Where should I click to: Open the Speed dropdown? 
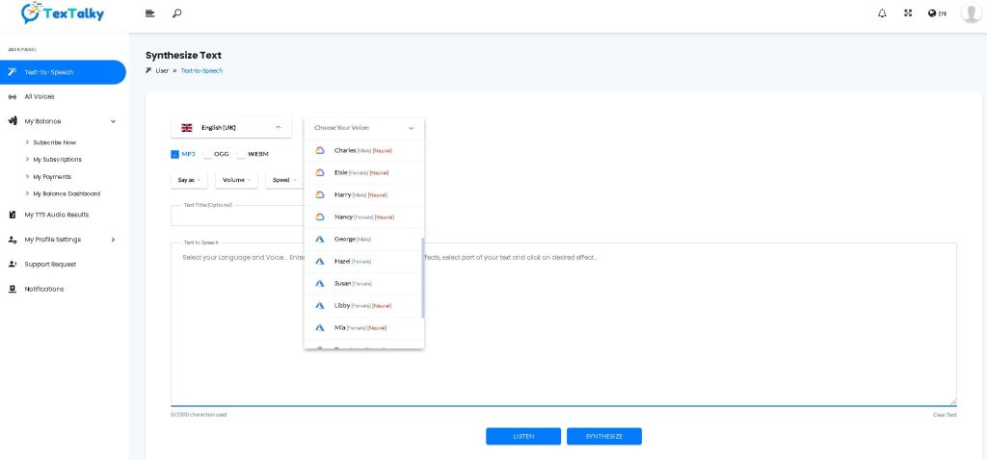pos(284,180)
